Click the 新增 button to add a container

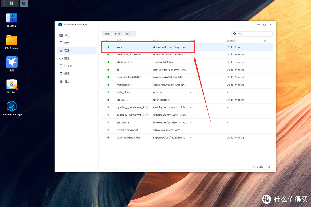tap(107, 34)
